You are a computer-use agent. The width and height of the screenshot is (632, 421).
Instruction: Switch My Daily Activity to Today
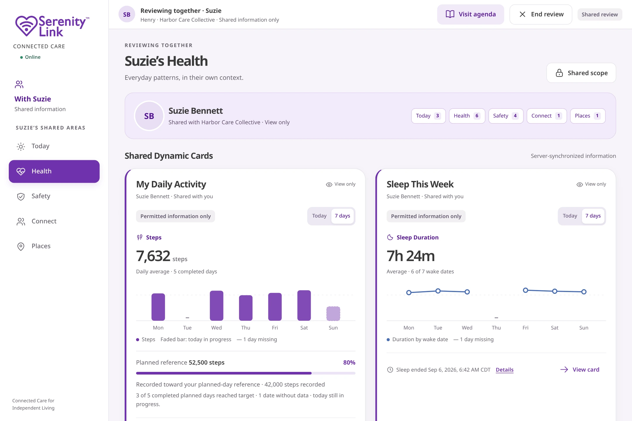319,216
